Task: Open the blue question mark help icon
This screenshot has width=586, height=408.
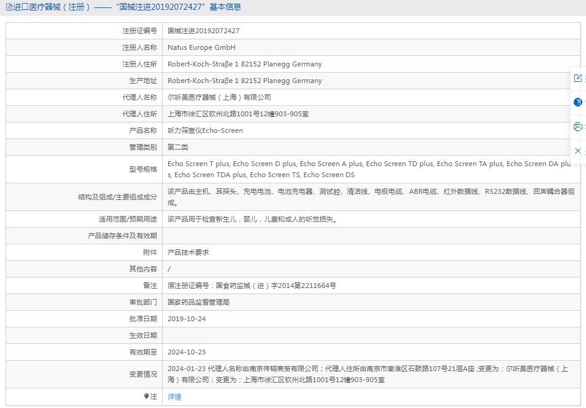Action: (x=577, y=102)
